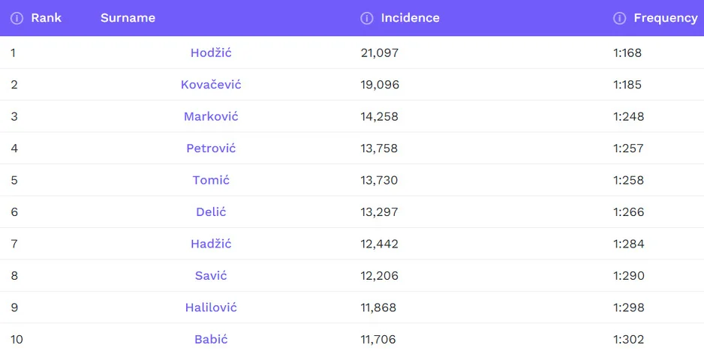
Task: Open the Kovačević surname link
Action: (x=211, y=85)
